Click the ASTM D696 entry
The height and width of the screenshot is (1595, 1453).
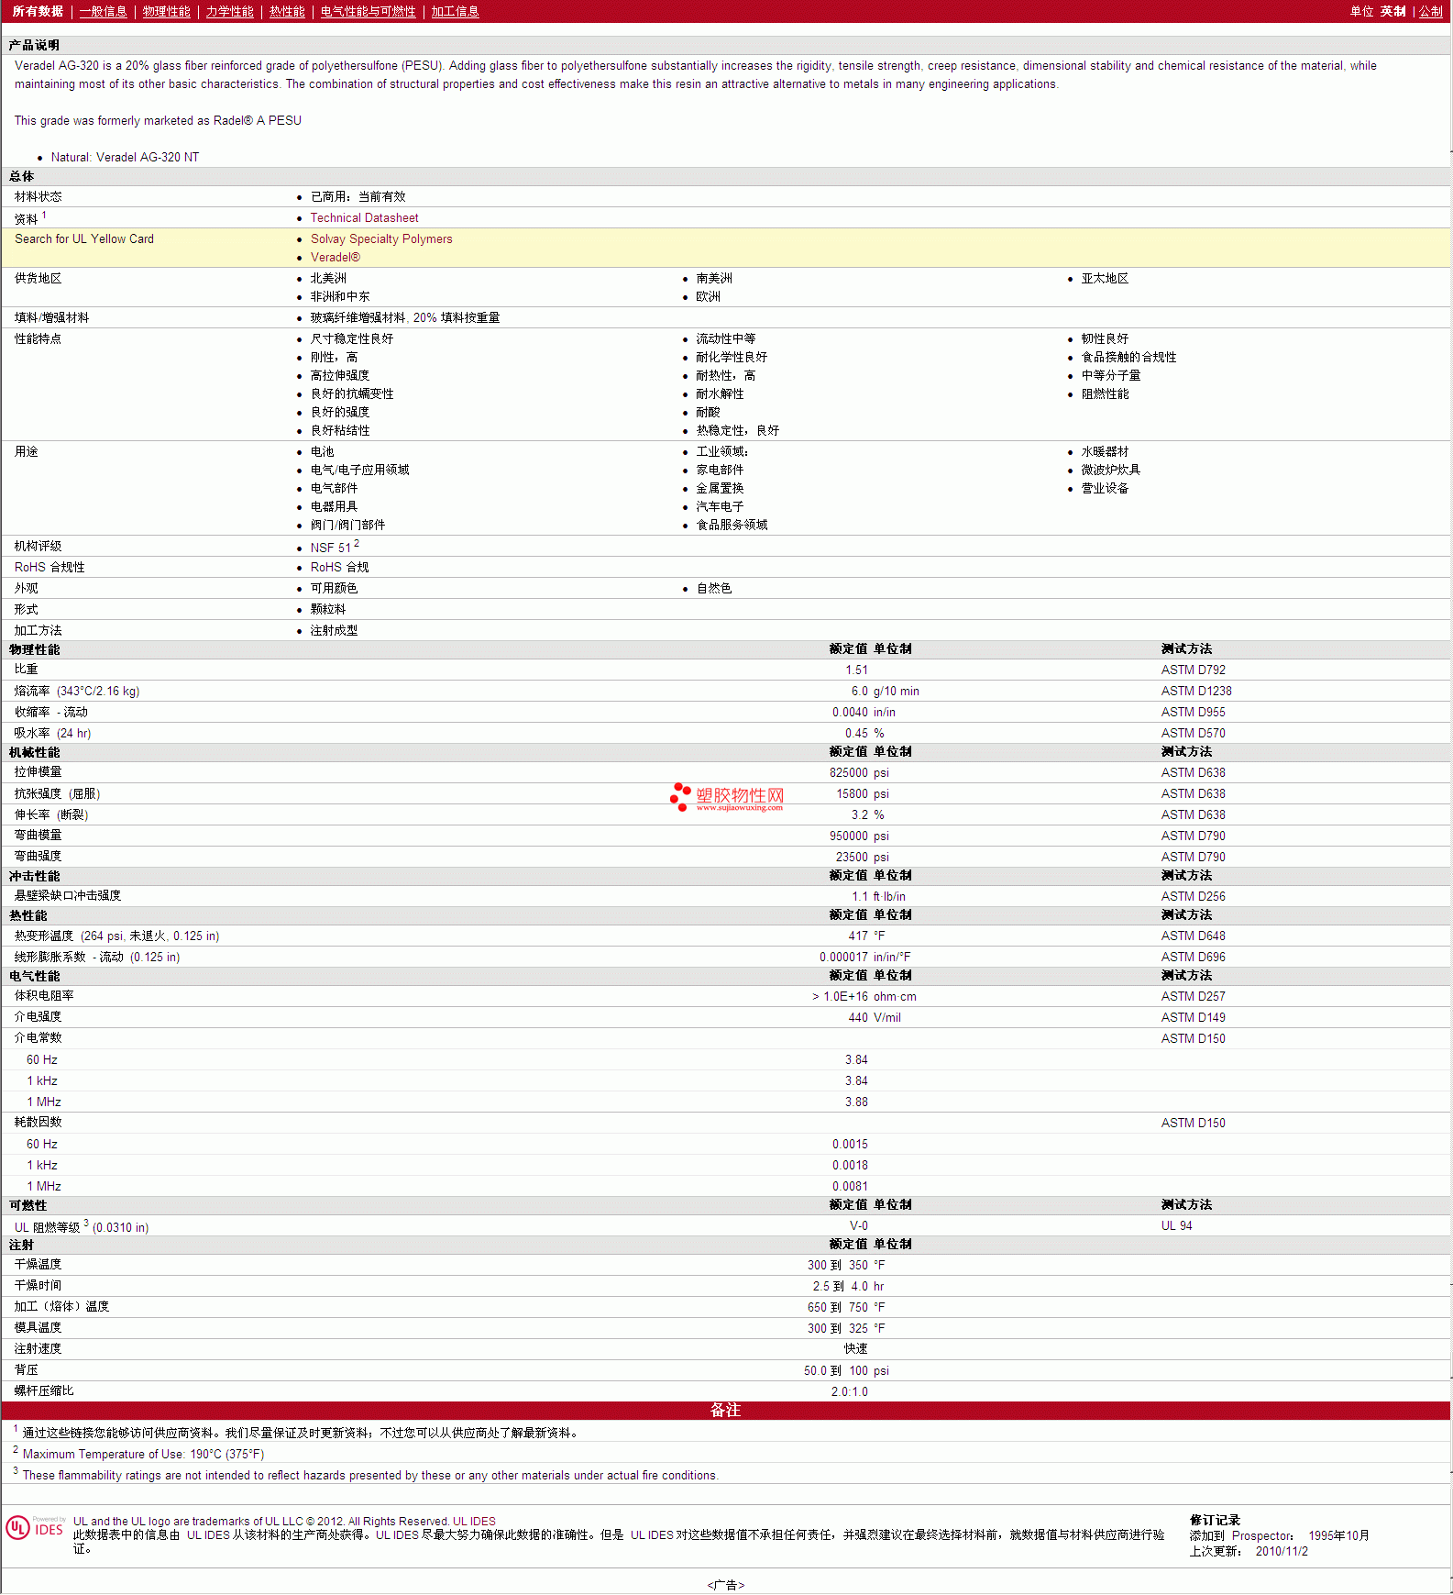(1193, 957)
